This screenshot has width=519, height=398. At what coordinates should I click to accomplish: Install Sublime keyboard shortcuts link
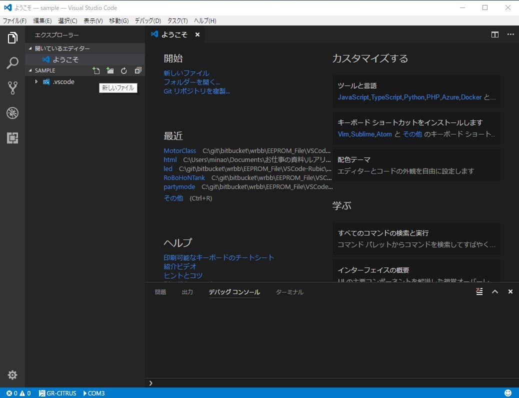(x=363, y=134)
